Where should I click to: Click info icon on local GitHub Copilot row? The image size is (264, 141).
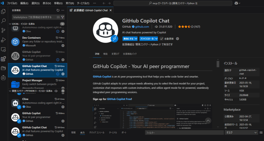click(x=58, y=60)
